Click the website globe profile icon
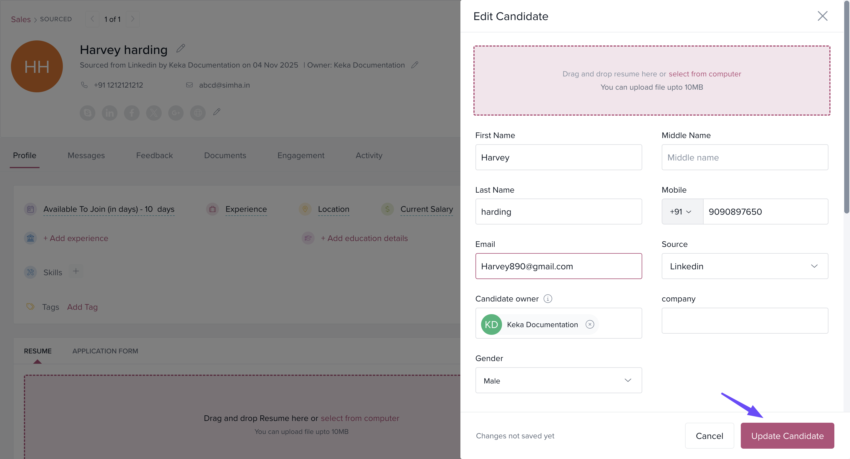Image resolution: width=850 pixels, height=459 pixels. (198, 113)
